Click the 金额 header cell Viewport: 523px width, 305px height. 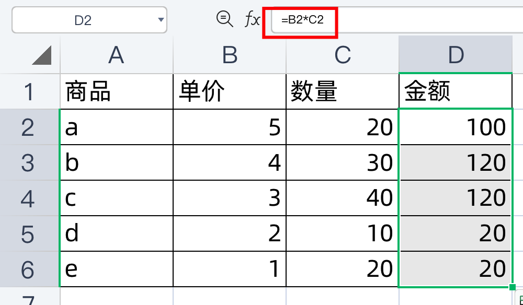pos(456,92)
